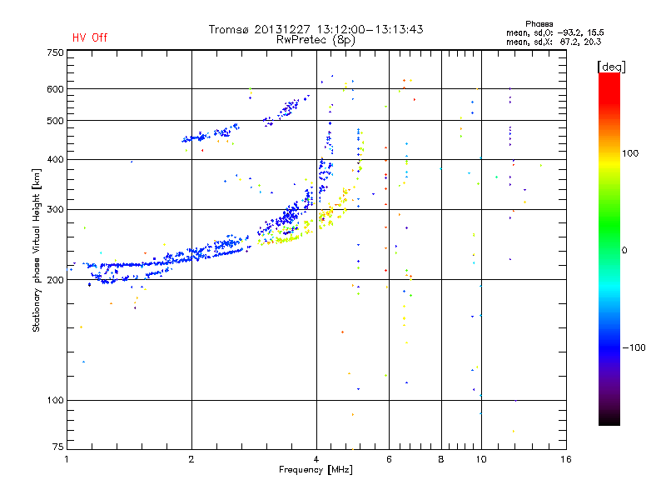Viewport: 666px width, 500px height.
Task: Click the 'Phases' heading text
Action: pos(539,24)
